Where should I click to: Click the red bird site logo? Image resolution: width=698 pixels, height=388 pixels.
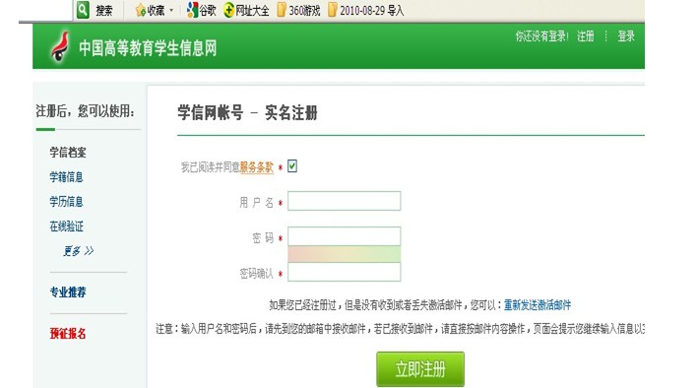(60, 46)
